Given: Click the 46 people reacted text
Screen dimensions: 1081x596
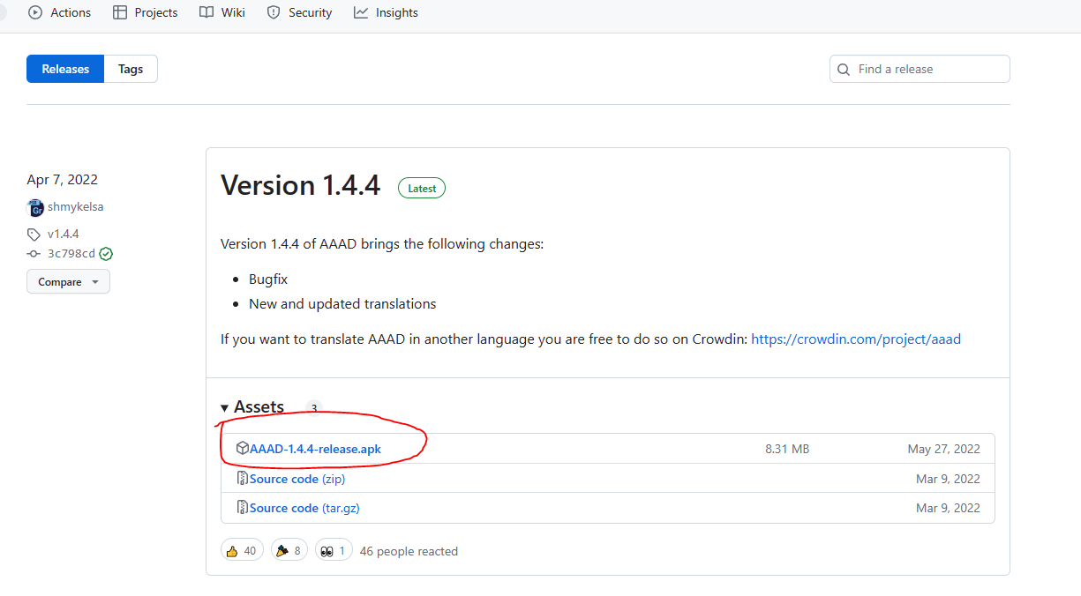Looking at the screenshot, I should 409,551.
